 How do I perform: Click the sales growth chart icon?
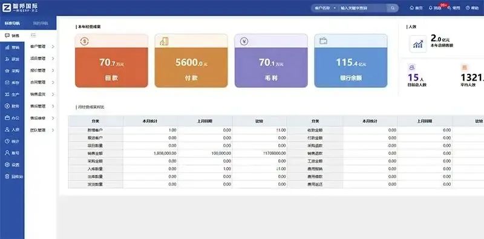pyautogui.click(x=418, y=44)
